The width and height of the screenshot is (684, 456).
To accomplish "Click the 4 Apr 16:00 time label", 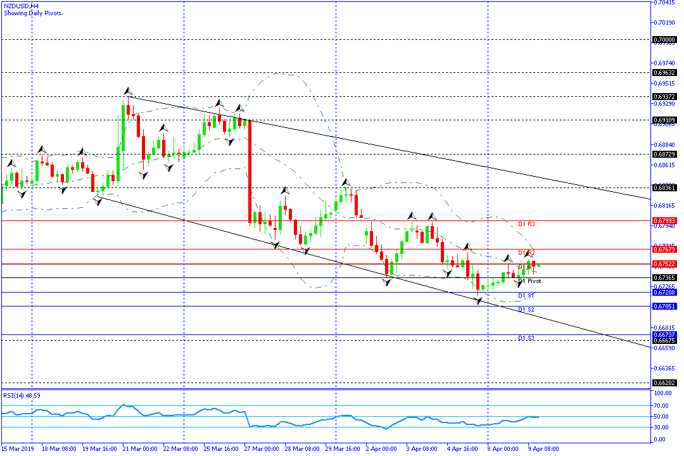I will pos(462,449).
